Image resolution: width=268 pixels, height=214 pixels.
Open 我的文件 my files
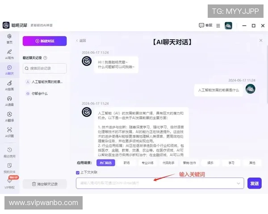[x=9, y=168]
